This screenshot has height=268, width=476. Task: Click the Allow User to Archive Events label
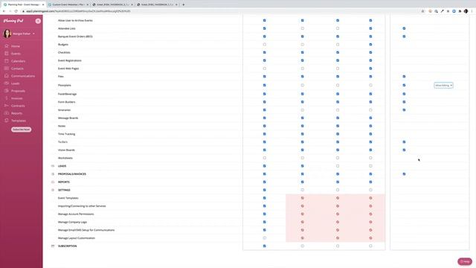pyautogui.click(x=75, y=20)
